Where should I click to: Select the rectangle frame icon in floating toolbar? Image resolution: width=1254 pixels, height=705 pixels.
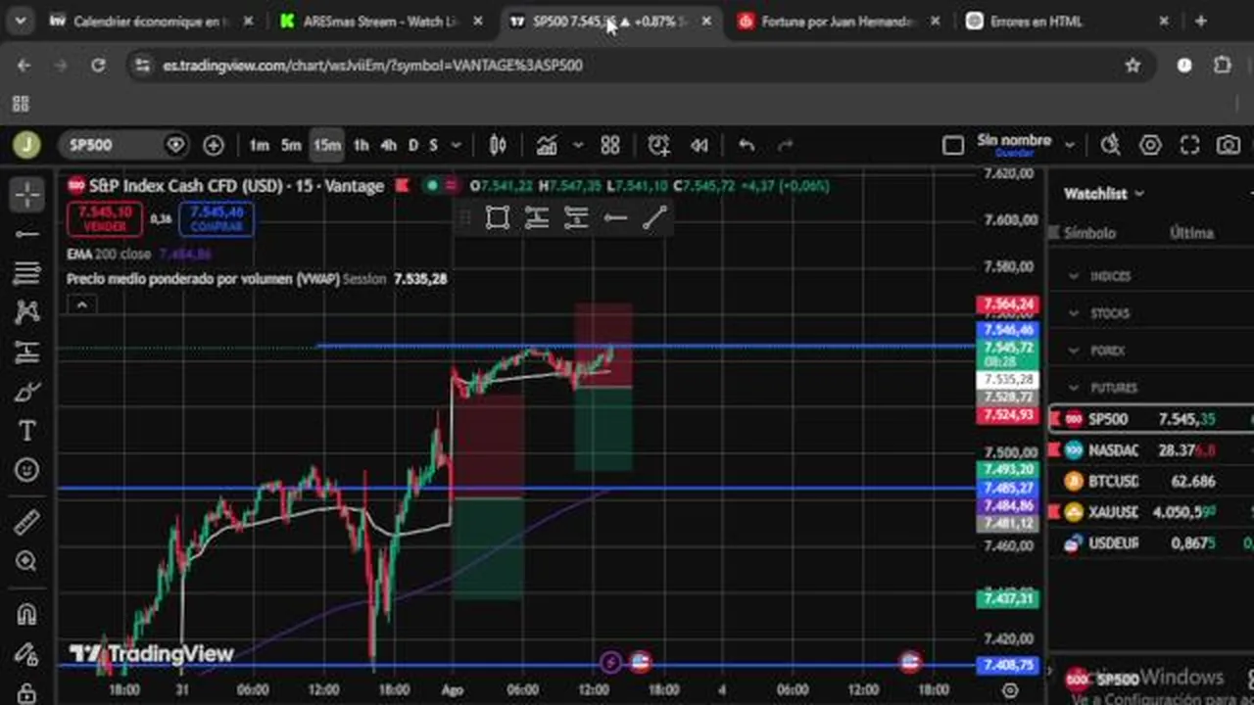[498, 217]
